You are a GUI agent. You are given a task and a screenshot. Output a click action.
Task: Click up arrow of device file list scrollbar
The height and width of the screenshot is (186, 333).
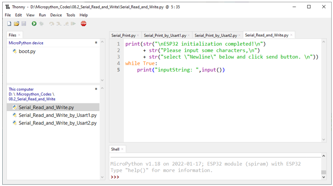102,42
